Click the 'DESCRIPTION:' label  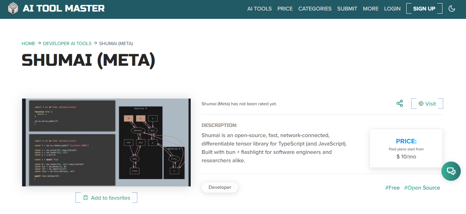pos(219,125)
